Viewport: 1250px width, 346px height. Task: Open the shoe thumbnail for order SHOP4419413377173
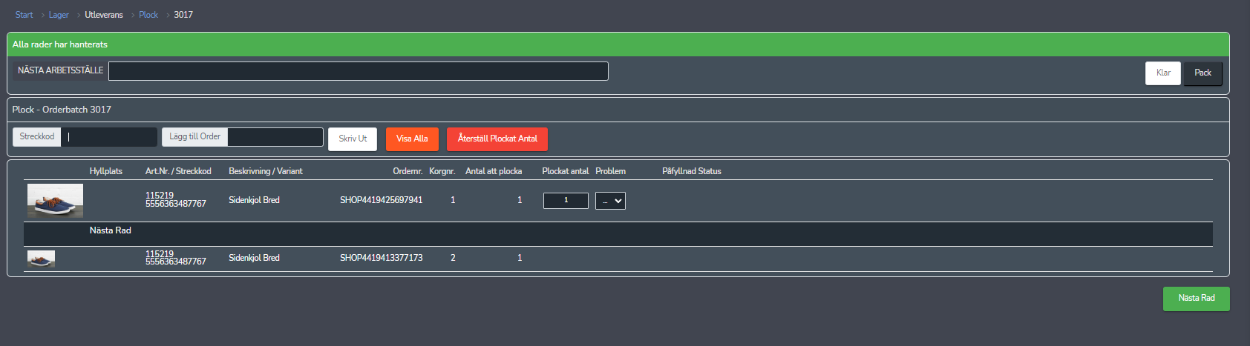tap(41, 259)
